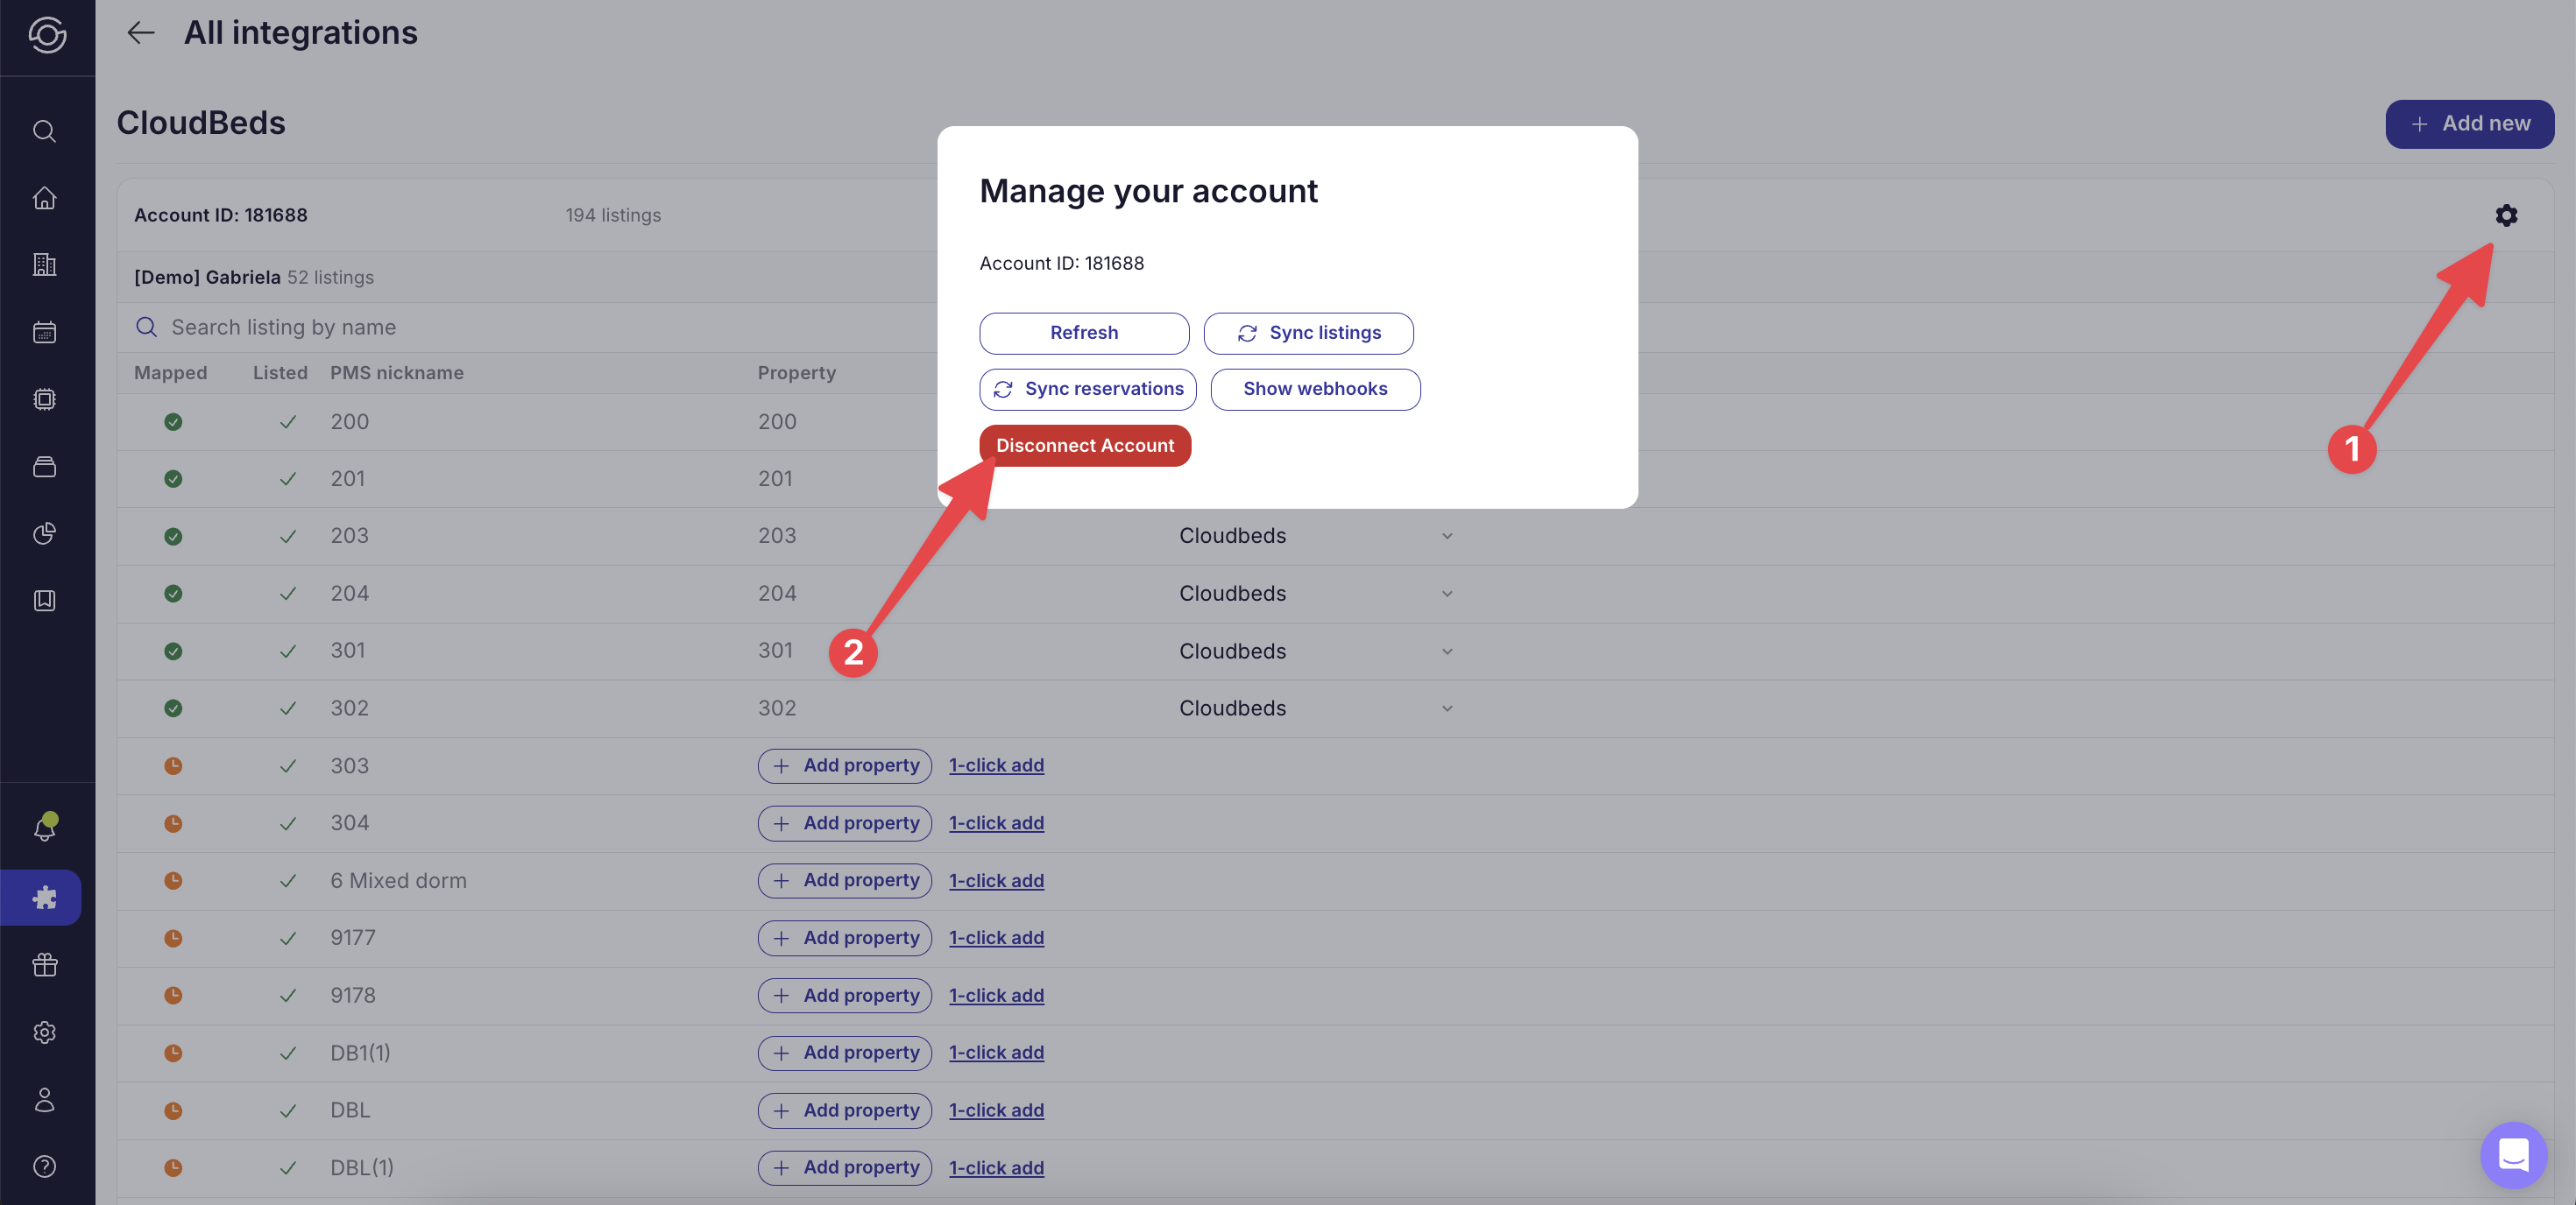
Task: Click the account gear icon at top right
Action: [x=2505, y=215]
